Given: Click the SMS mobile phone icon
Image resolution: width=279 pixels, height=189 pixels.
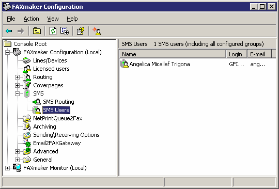Looking at the screenshot, I should click(x=27, y=93).
